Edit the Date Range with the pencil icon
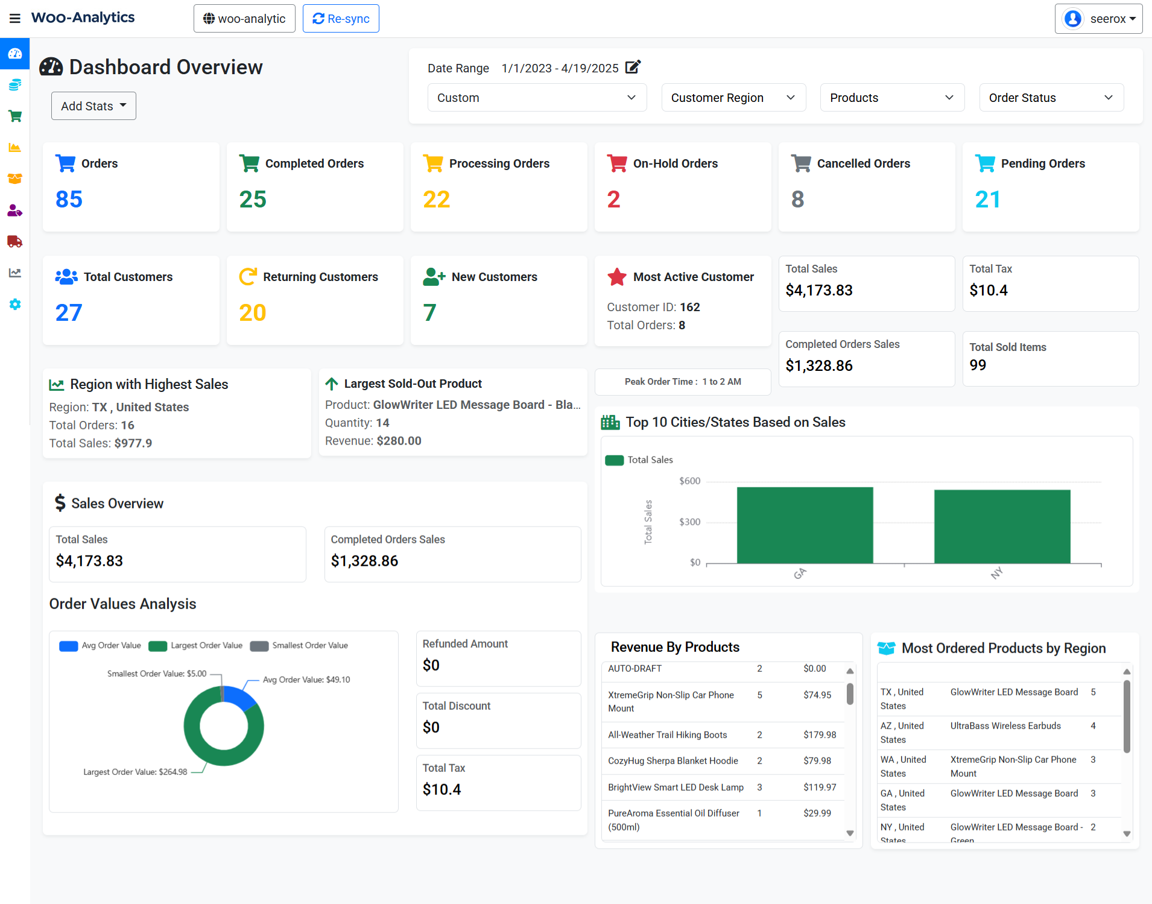 (632, 68)
